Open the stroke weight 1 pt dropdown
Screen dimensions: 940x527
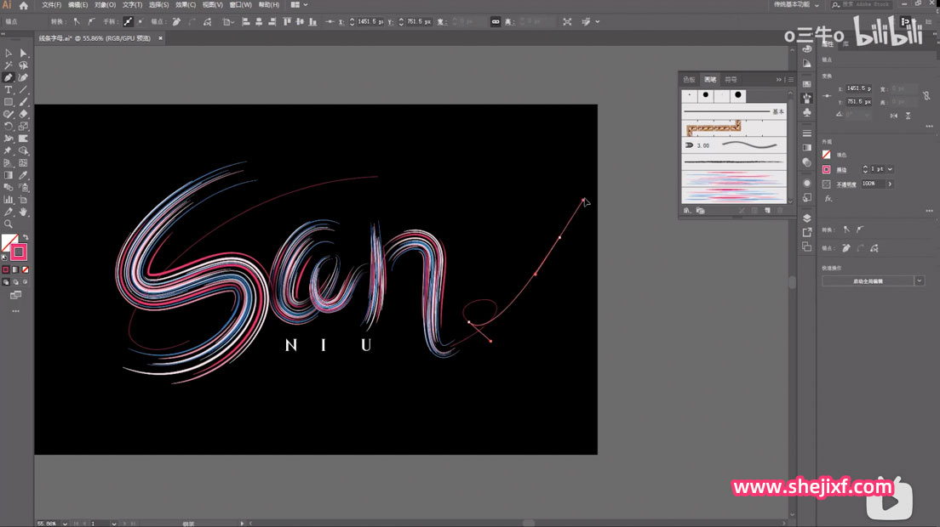point(890,169)
